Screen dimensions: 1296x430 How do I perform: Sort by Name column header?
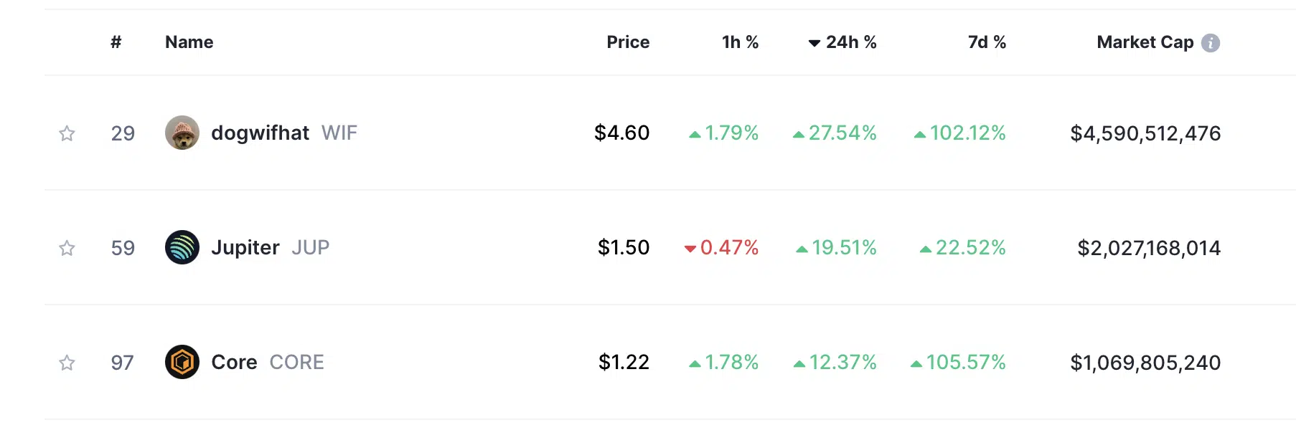tap(189, 42)
